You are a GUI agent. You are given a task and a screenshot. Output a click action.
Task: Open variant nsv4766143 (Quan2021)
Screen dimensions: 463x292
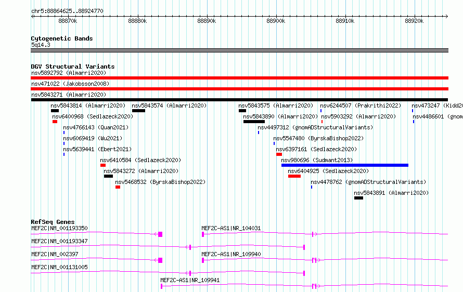[x=96, y=127]
